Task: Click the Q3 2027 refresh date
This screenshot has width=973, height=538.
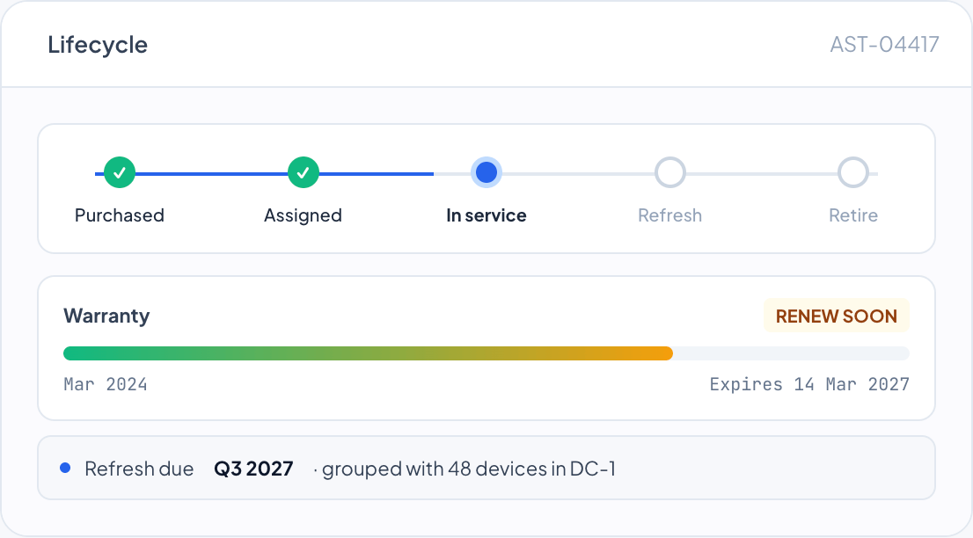Action: point(253,469)
